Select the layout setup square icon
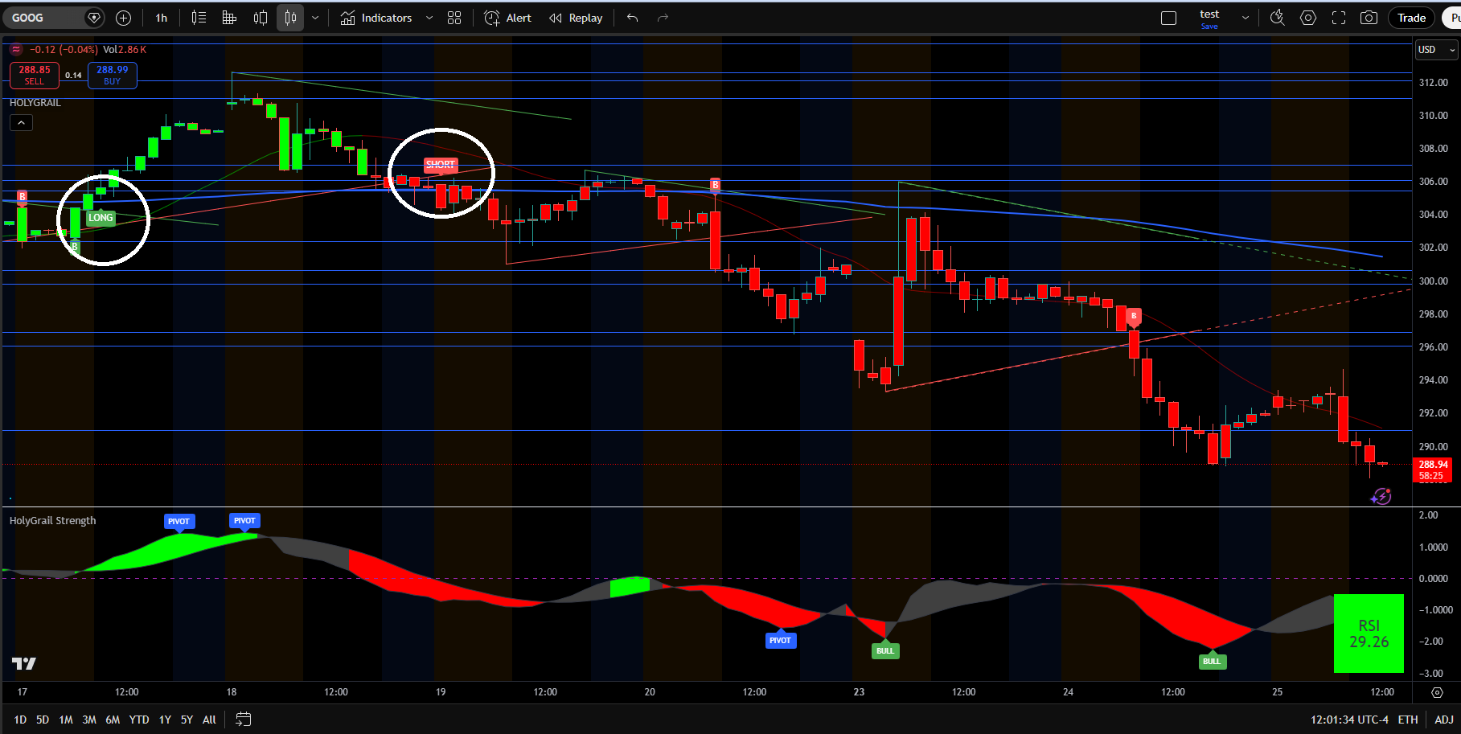The width and height of the screenshot is (1461, 734). [1169, 18]
